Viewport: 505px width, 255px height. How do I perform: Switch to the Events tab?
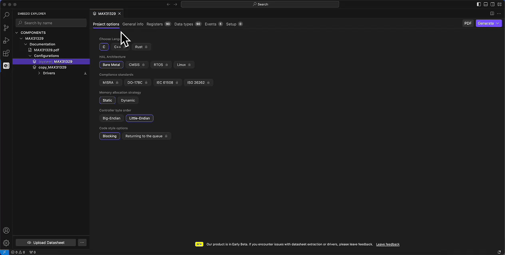214,24
